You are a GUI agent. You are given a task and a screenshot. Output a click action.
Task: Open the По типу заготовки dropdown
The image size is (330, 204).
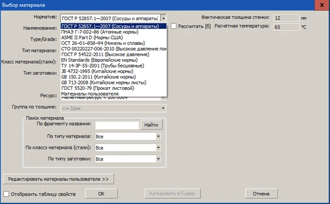(158, 159)
